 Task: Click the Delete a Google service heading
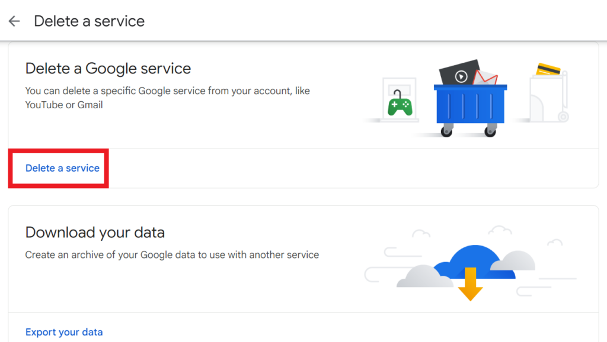107,68
